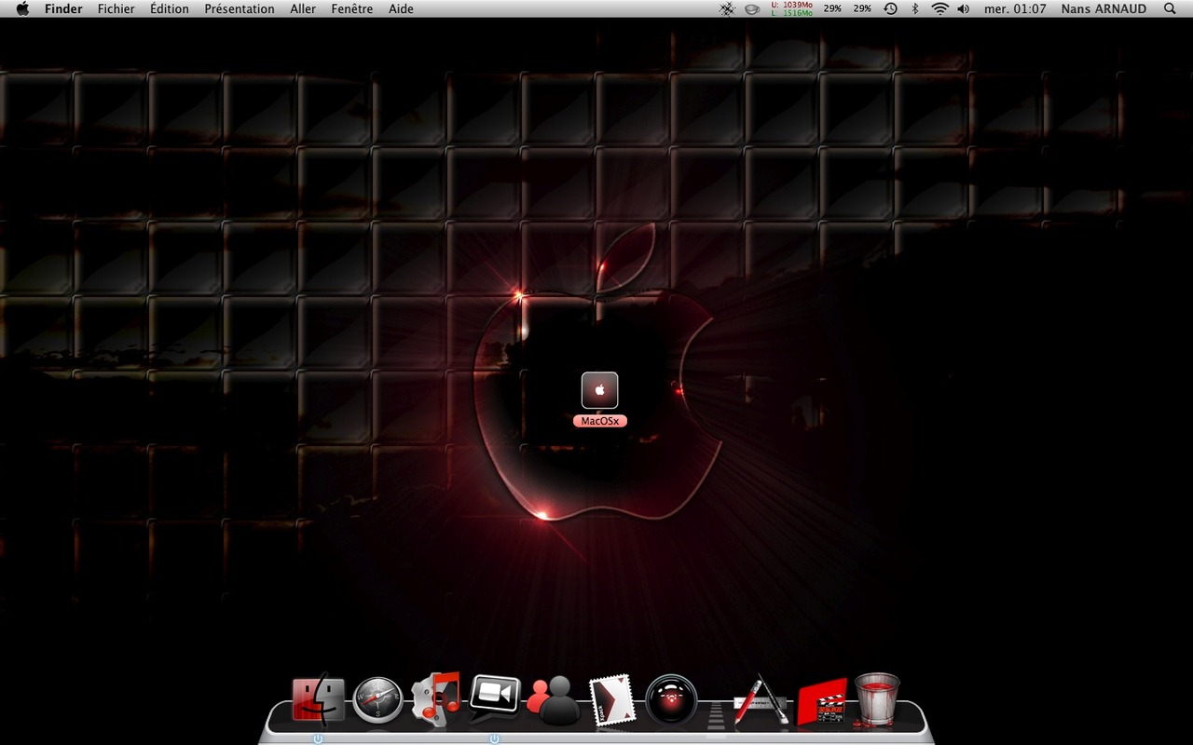
Task: Open the round red-eye lens icon in Dock
Action: 671,700
